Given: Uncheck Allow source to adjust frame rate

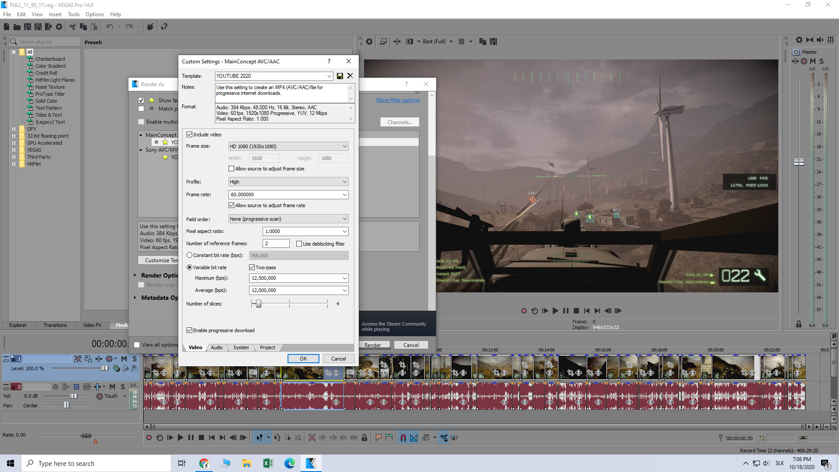Looking at the screenshot, I should pyautogui.click(x=232, y=205).
